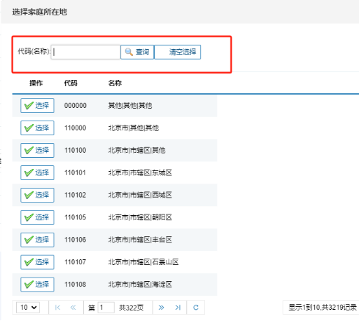This screenshot has height=321, width=359.
Task: Go to the first page icon
Action: [57, 307]
